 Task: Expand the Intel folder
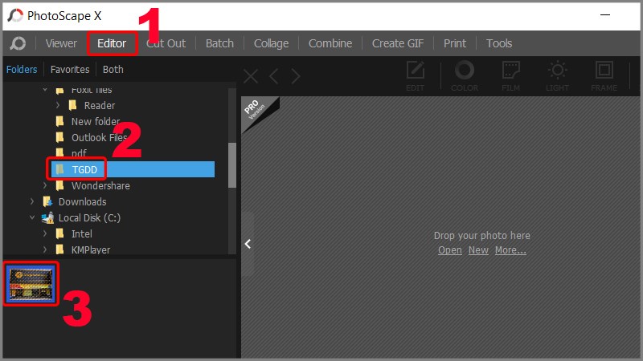pyautogui.click(x=45, y=233)
